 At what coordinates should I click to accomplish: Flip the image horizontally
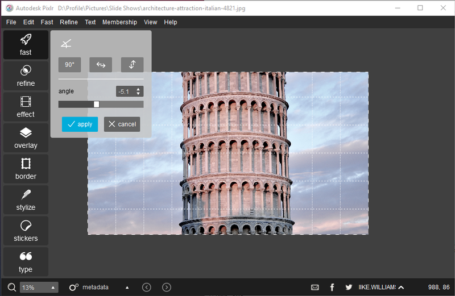tap(101, 65)
